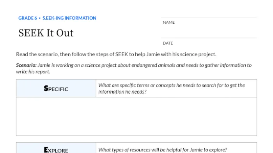
Task: Click the SPECIFIC header cell
Action: (56, 88)
